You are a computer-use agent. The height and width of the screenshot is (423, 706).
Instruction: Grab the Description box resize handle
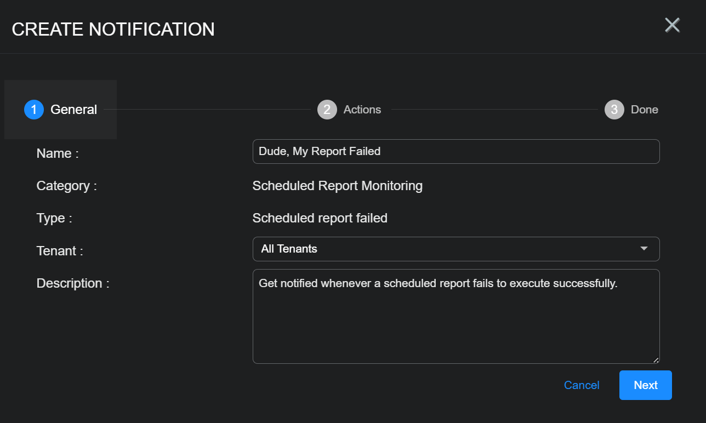click(x=656, y=360)
